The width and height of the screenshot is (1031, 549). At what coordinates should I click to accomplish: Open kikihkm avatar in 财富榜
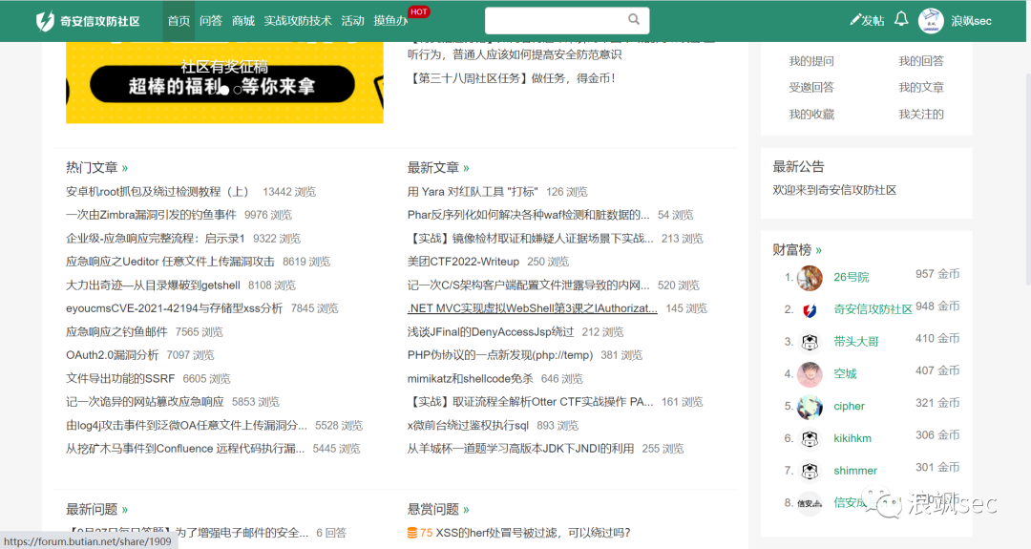coord(810,438)
